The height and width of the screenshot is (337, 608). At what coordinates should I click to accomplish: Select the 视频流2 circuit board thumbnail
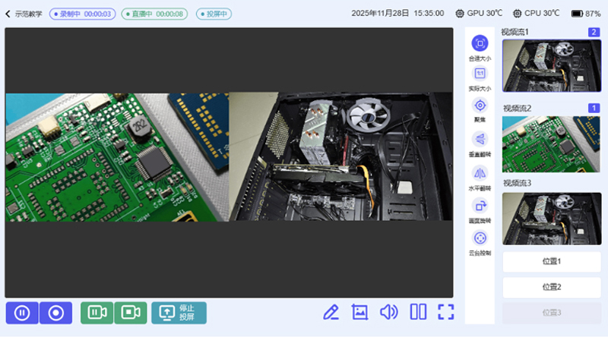551,143
